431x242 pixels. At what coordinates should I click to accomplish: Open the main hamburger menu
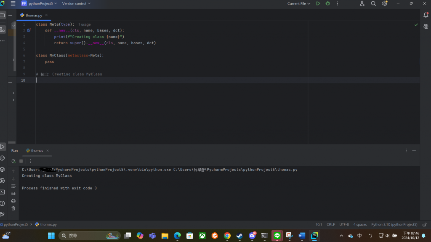(13, 3)
